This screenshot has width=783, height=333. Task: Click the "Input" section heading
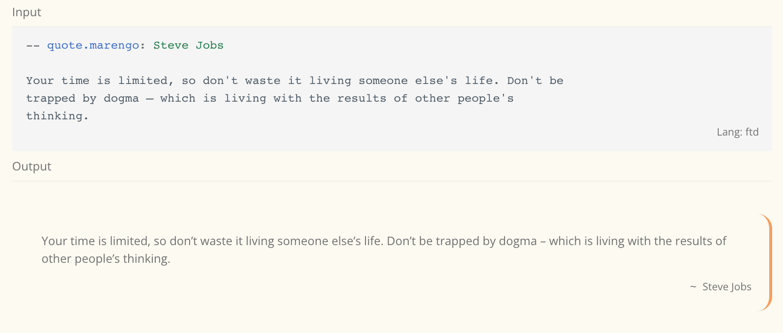[27, 12]
